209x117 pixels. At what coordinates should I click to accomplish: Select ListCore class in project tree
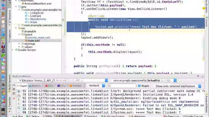pyautogui.click(x=36, y=16)
